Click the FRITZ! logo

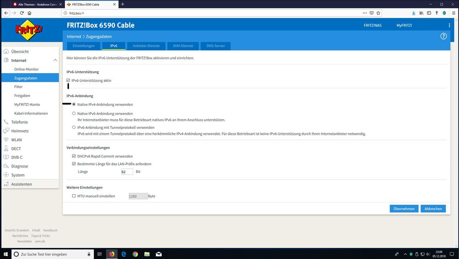[x=28, y=29]
